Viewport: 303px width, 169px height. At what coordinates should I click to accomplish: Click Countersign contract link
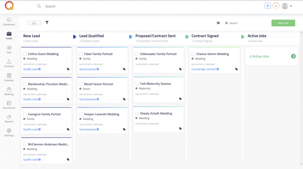(205, 69)
